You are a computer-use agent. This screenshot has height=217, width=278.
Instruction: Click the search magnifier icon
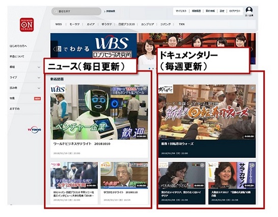click(55, 11)
